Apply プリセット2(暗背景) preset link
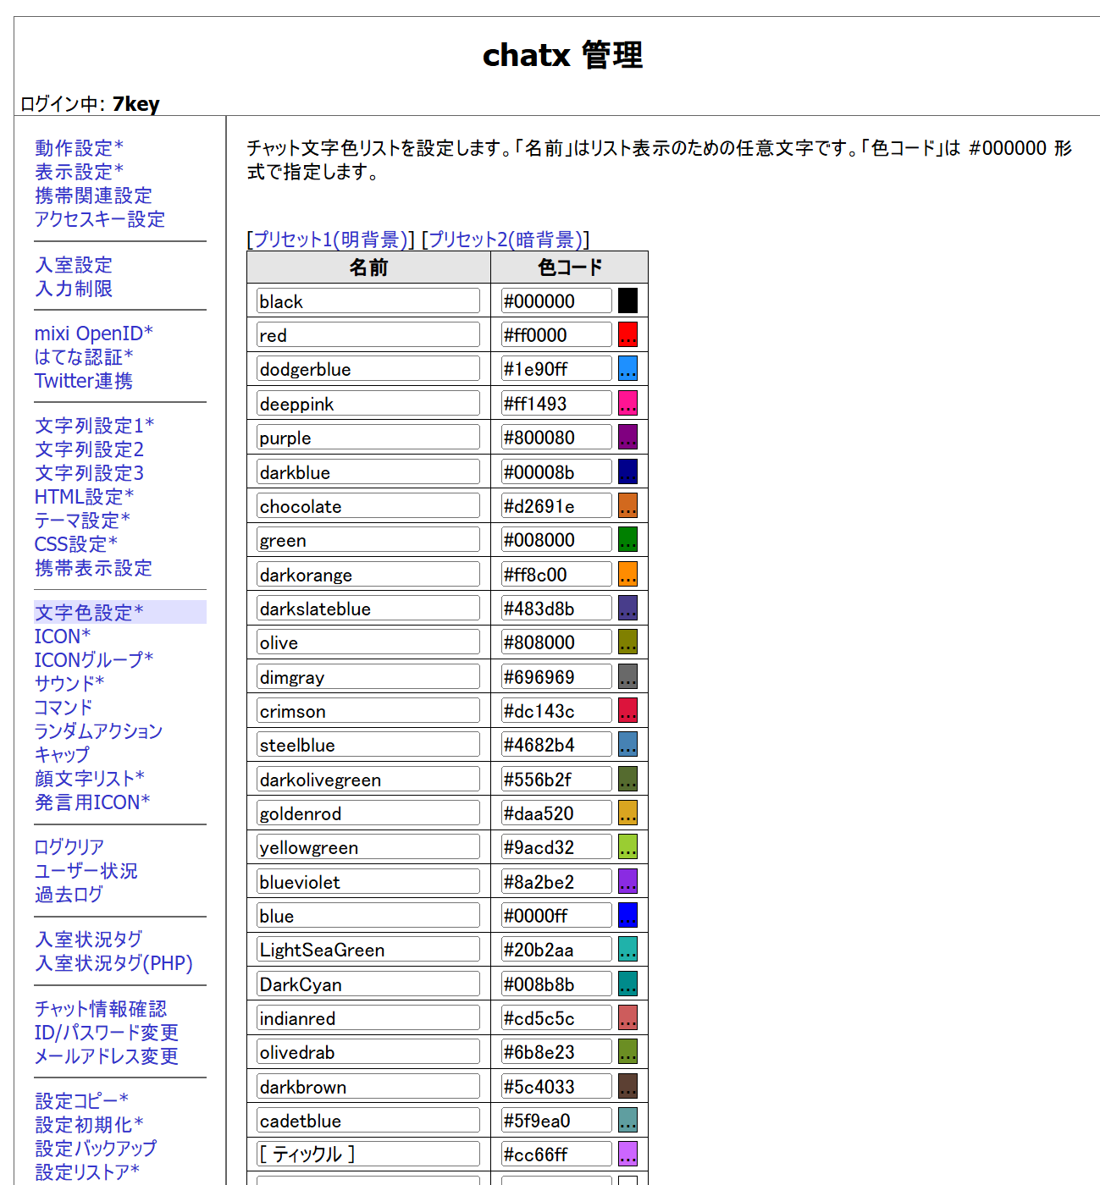The height and width of the screenshot is (1185, 1100). coord(505,240)
